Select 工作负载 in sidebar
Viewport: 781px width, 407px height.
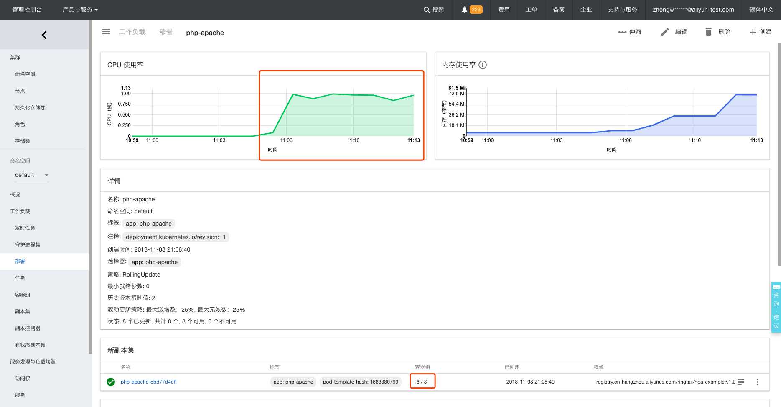coord(20,211)
